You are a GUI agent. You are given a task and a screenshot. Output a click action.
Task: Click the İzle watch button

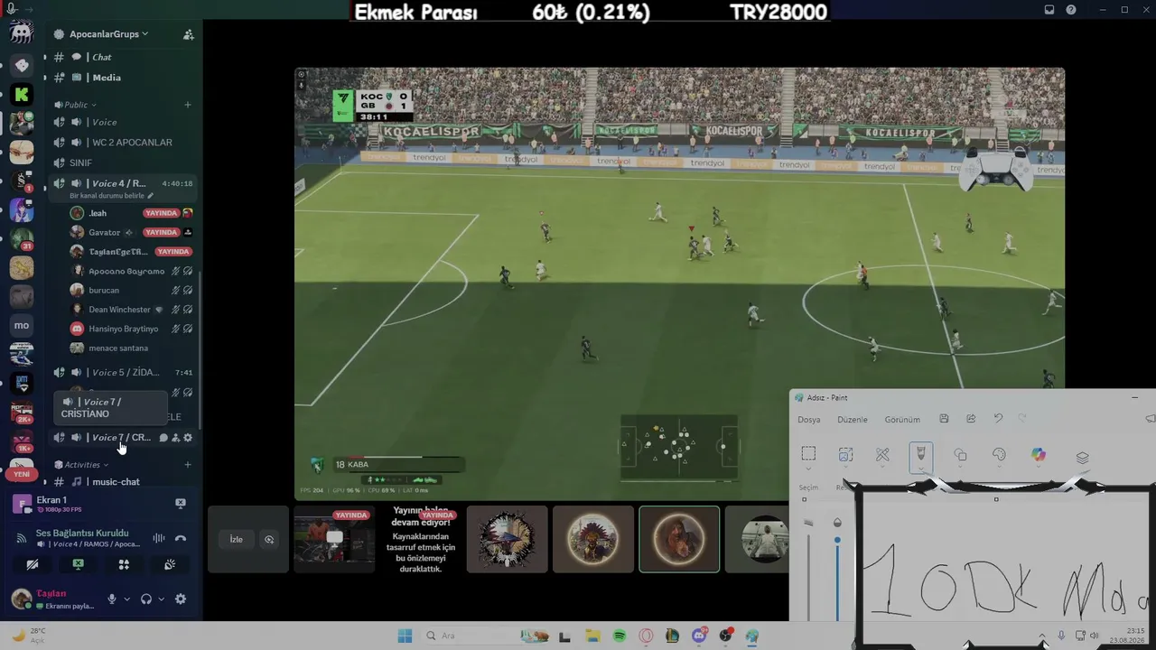click(x=236, y=540)
